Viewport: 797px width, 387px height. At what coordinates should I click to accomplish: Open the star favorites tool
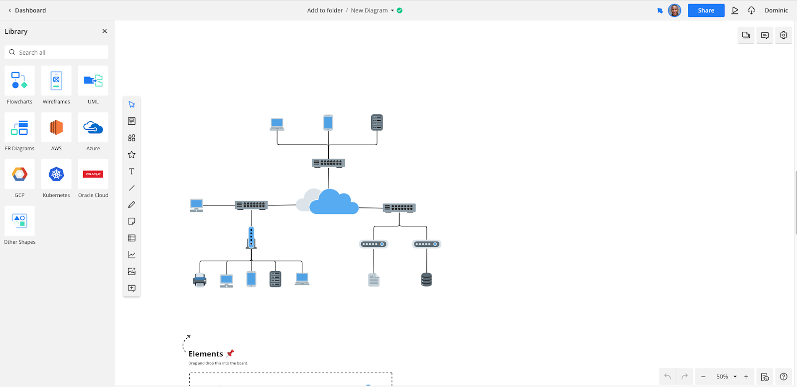click(x=132, y=155)
